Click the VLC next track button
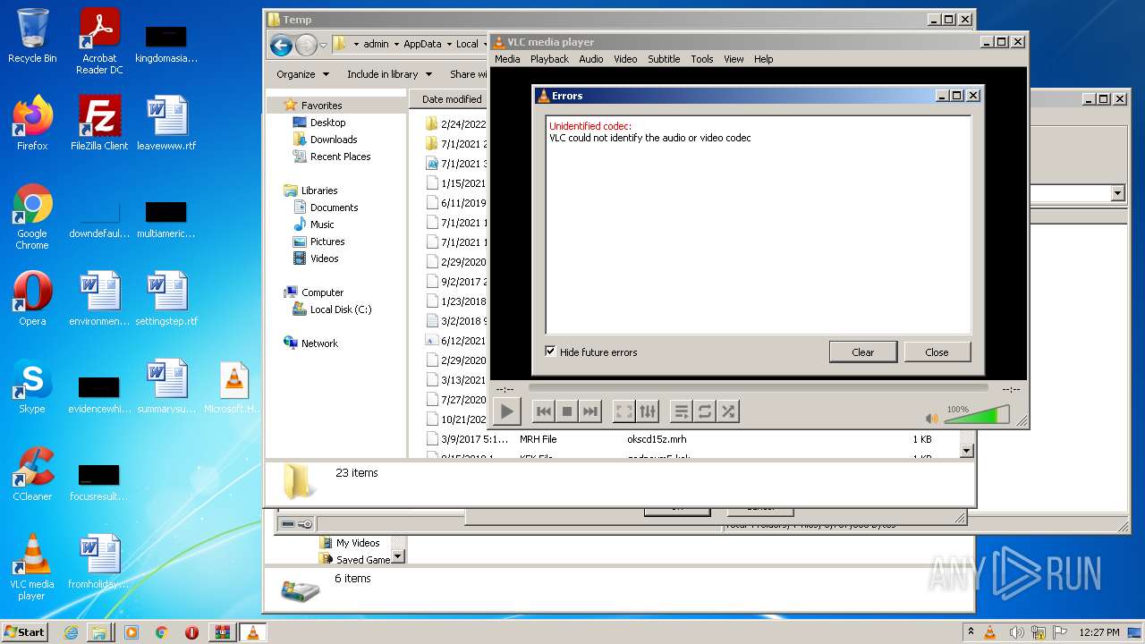This screenshot has width=1145, height=644. [x=589, y=411]
